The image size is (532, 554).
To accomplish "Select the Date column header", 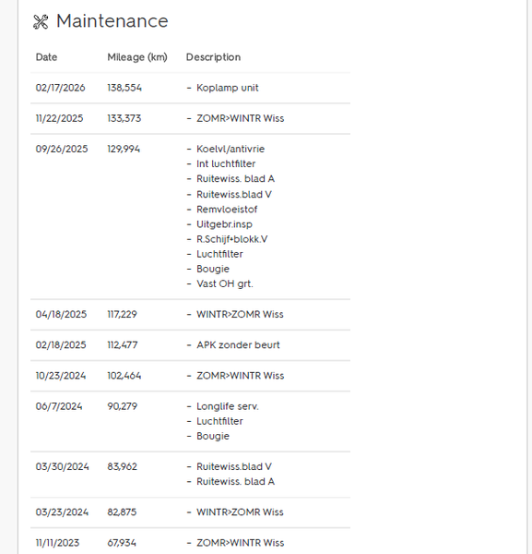I will click(46, 57).
